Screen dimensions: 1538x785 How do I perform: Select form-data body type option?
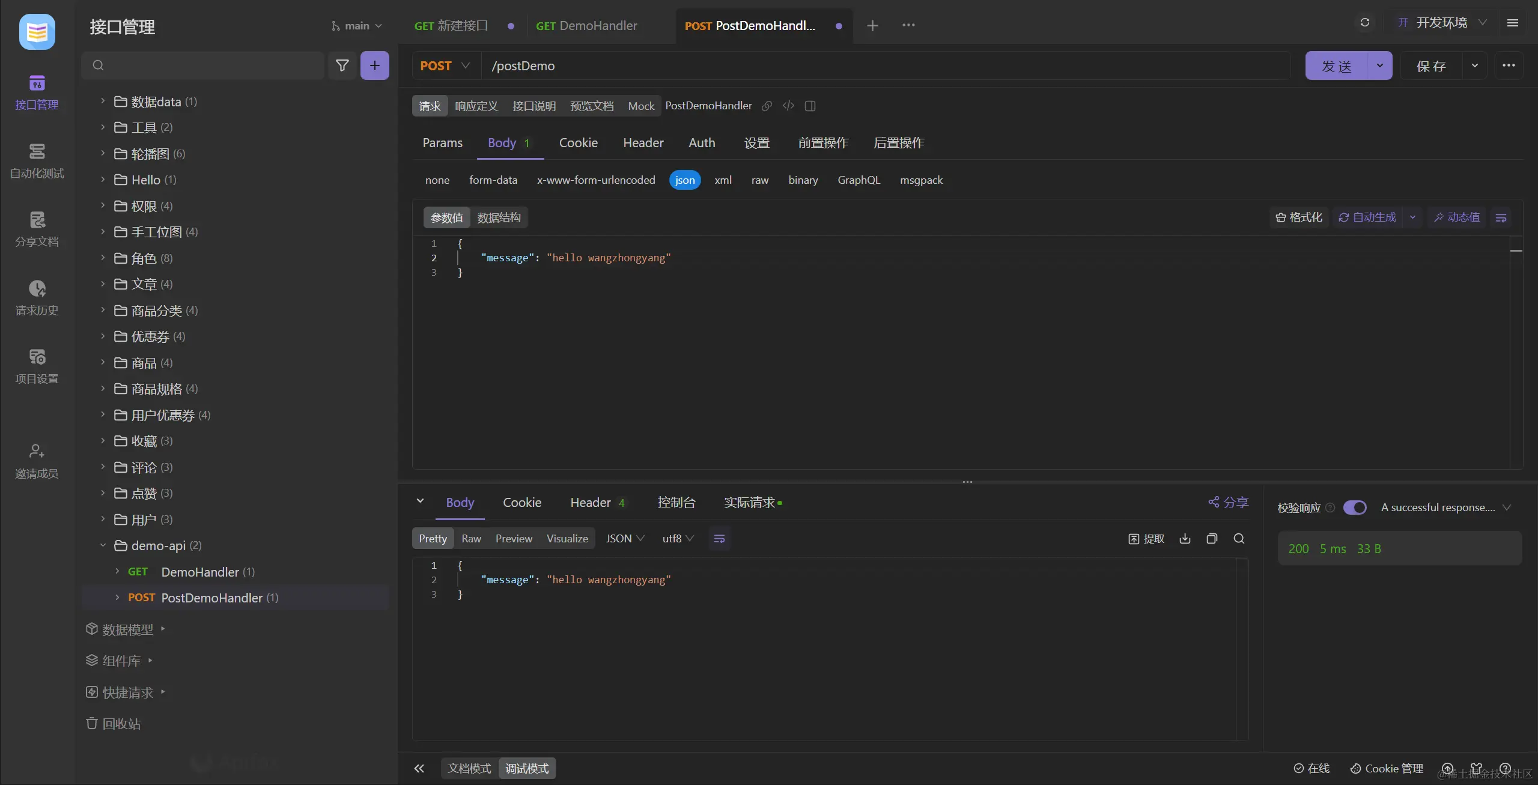[493, 180]
